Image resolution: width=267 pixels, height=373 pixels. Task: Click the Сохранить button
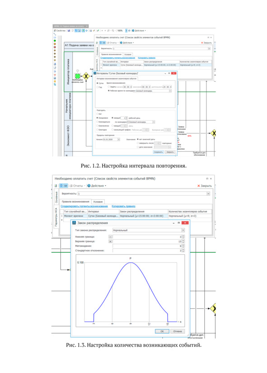(x=158, y=152)
